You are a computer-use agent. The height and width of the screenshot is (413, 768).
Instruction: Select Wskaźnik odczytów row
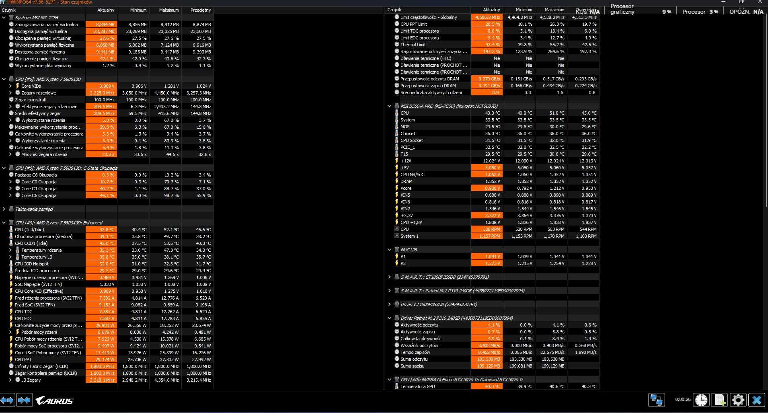493,345
